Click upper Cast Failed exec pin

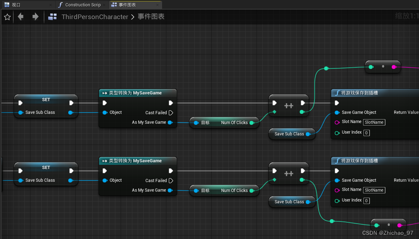point(171,113)
